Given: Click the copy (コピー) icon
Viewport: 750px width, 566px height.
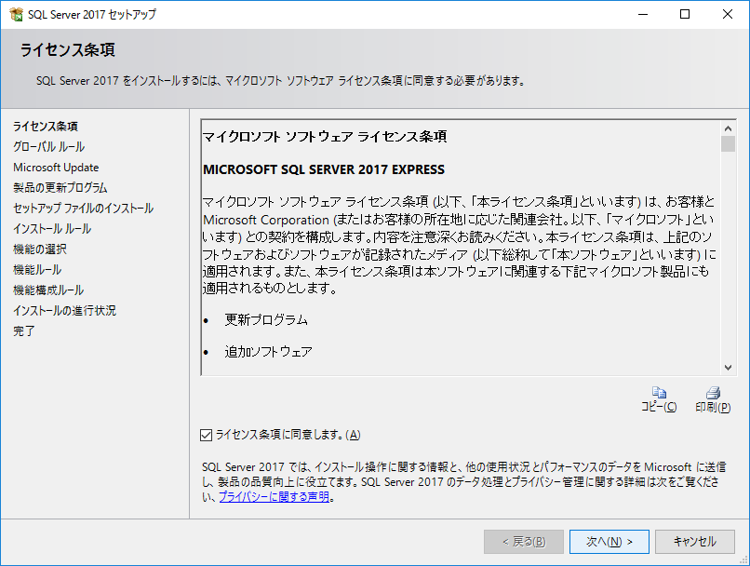Looking at the screenshot, I should (x=659, y=393).
